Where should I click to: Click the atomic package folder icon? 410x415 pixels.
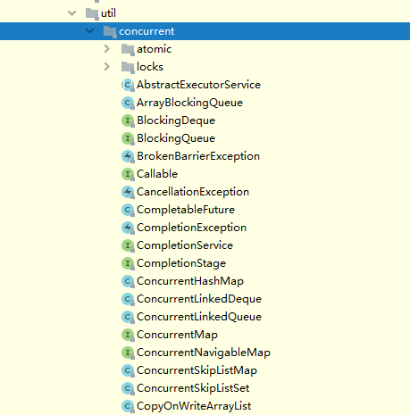point(128,49)
